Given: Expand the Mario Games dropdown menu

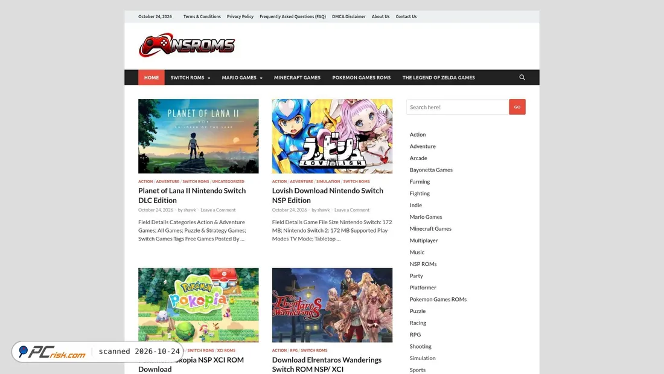Looking at the screenshot, I should tap(242, 77).
